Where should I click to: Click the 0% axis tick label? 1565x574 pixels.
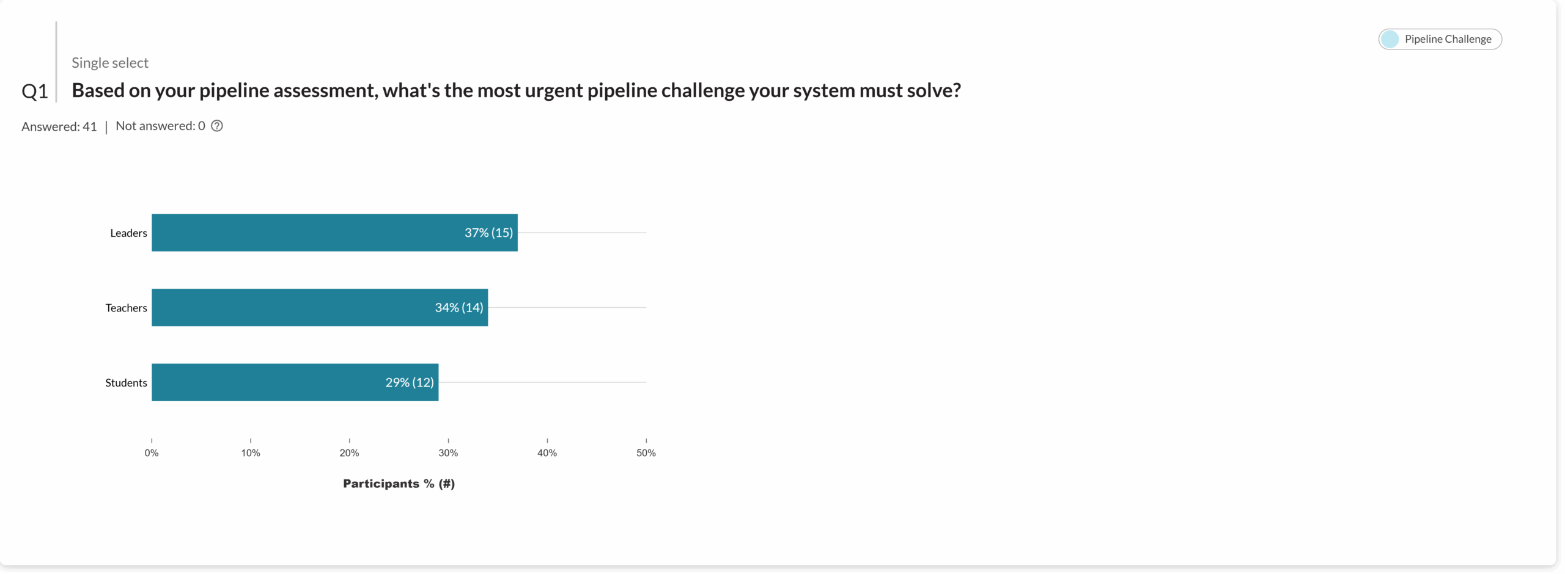152,453
